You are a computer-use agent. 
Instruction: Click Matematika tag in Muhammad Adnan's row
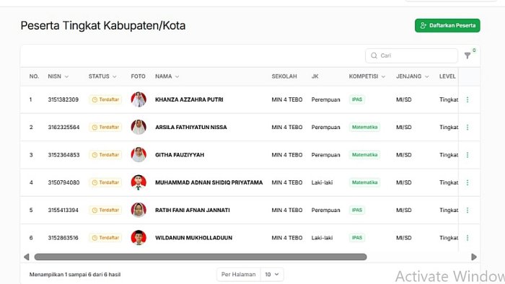tap(364, 182)
